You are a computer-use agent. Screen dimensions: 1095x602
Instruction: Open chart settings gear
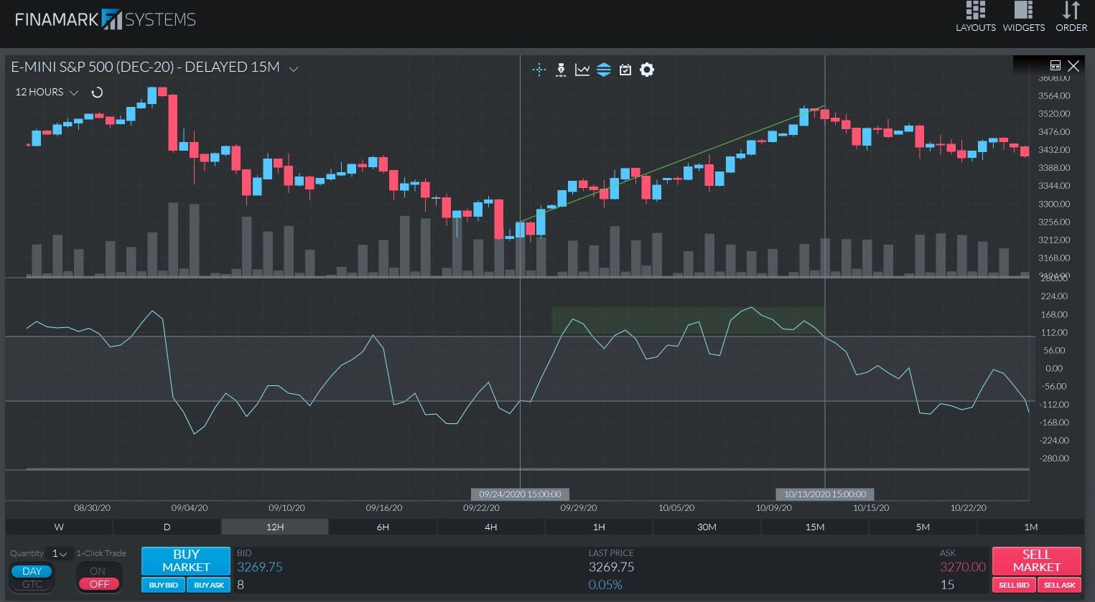[646, 70]
